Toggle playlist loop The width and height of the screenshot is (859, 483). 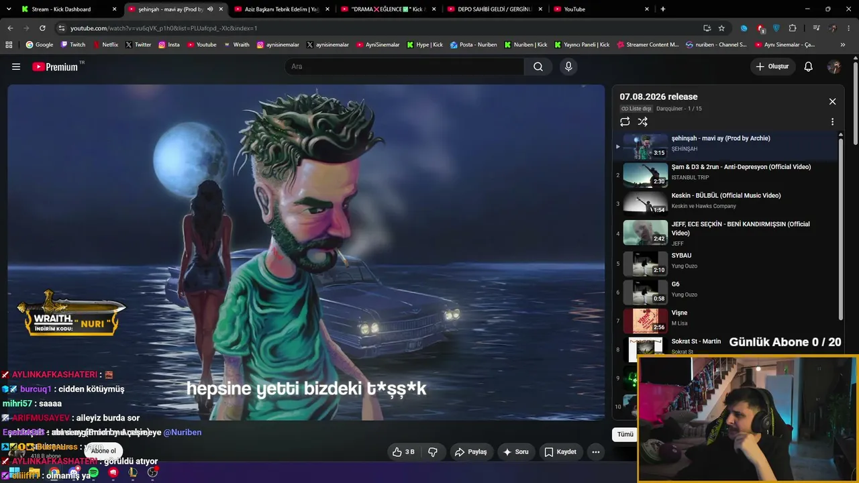click(x=625, y=121)
